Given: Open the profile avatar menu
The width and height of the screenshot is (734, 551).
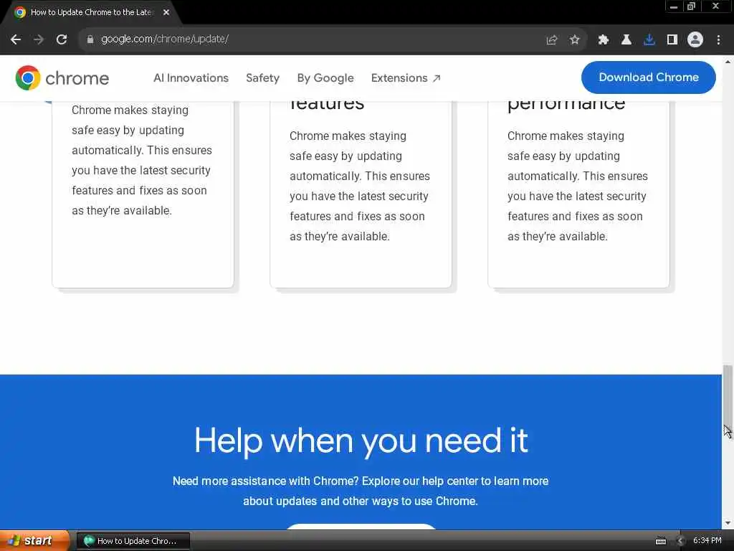Looking at the screenshot, I should pyautogui.click(x=695, y=40).
